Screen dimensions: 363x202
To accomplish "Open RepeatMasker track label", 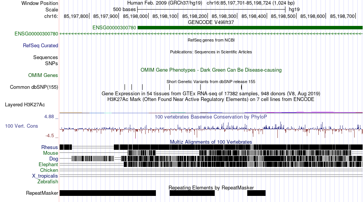I will [42, 193].
